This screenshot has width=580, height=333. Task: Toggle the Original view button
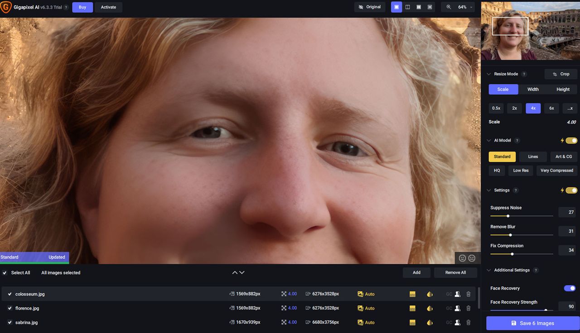(370, 7)
